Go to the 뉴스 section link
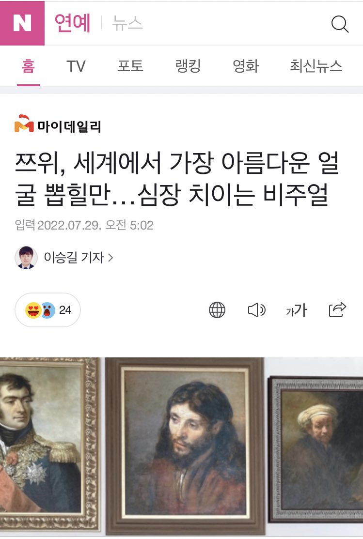363x539 pixels. tap(127, 23)
